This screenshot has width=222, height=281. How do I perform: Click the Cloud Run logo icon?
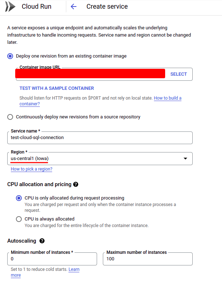11,7
